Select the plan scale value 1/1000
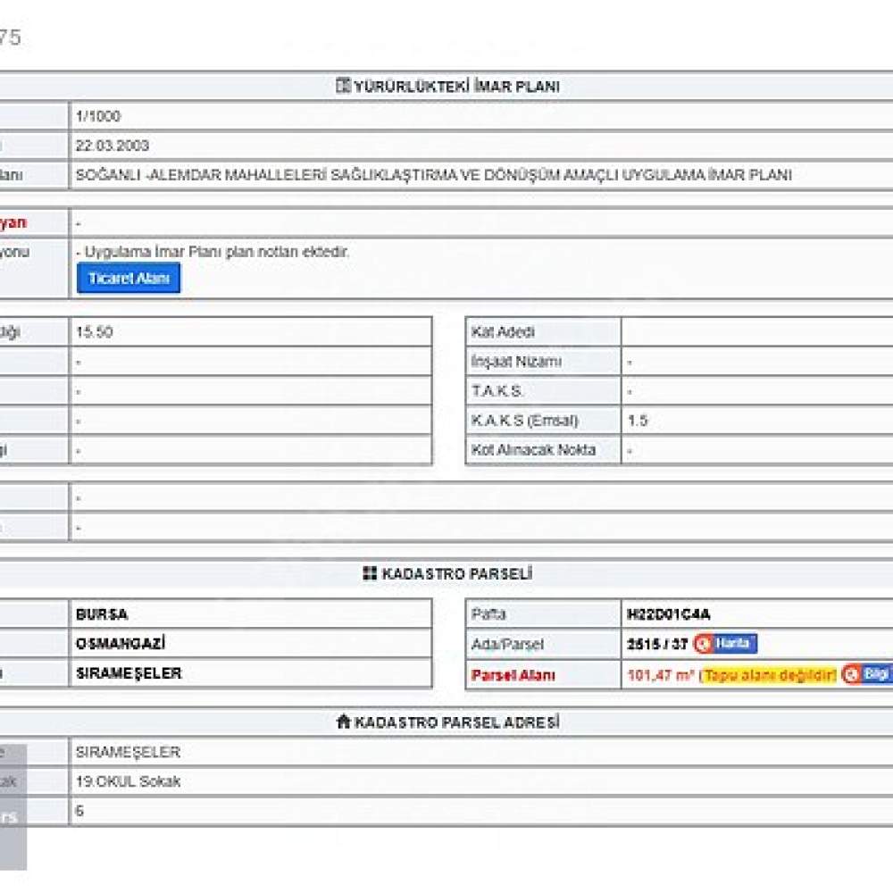The image size is (893, 893). click(x=98, y=116)
